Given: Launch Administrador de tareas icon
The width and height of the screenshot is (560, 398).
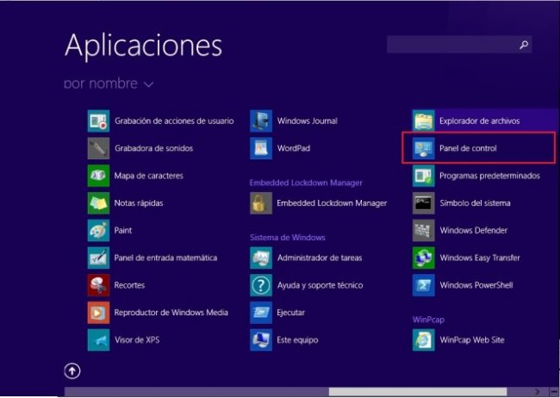Looking at the screenshot, I should [x=261, y=258].
